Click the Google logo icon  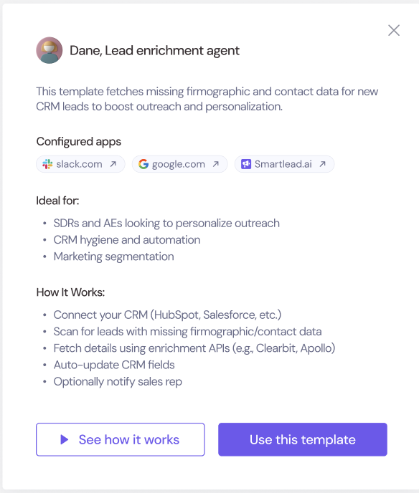coord(143,164)
